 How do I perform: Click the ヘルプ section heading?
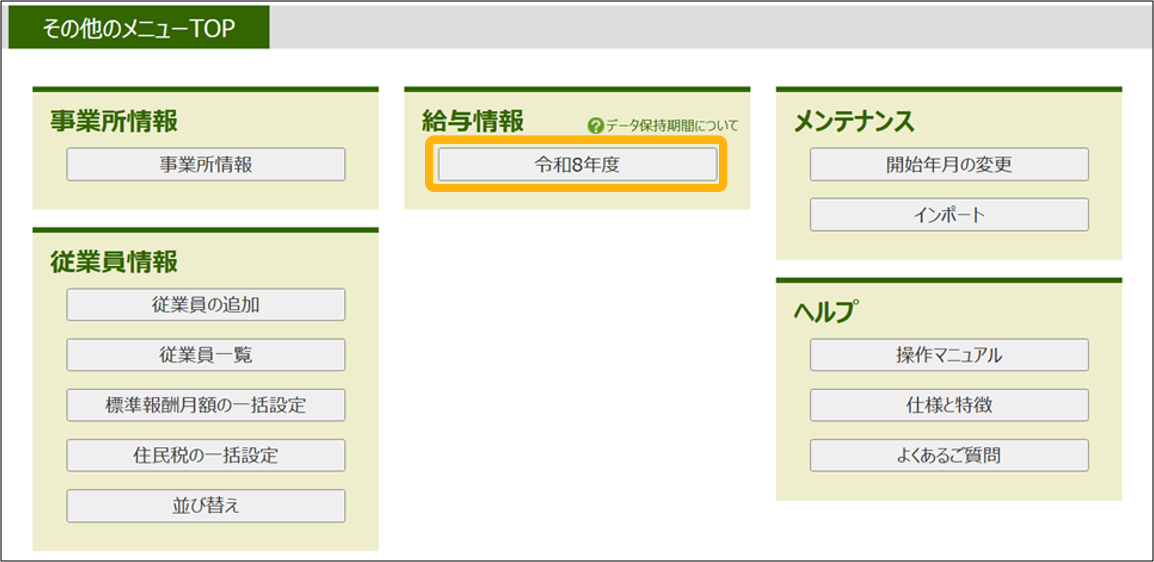click(x=826, y=312)
